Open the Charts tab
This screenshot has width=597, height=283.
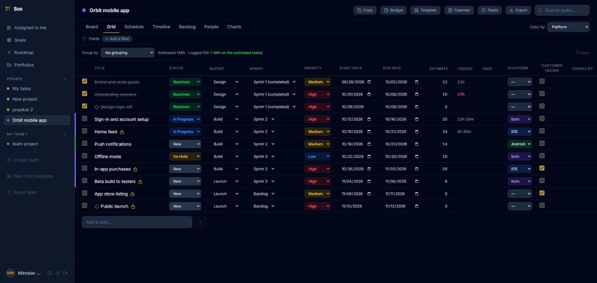tap(234, 27)
